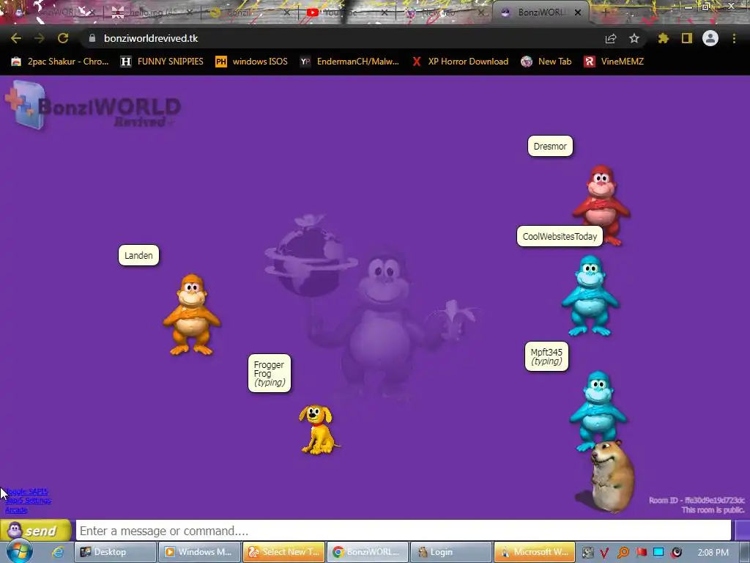The height and width of the screenshot is (563, 750).
Task: Open the 2pac Shakur bookmark
Action: pyautogui.click(x=60, y=62)
